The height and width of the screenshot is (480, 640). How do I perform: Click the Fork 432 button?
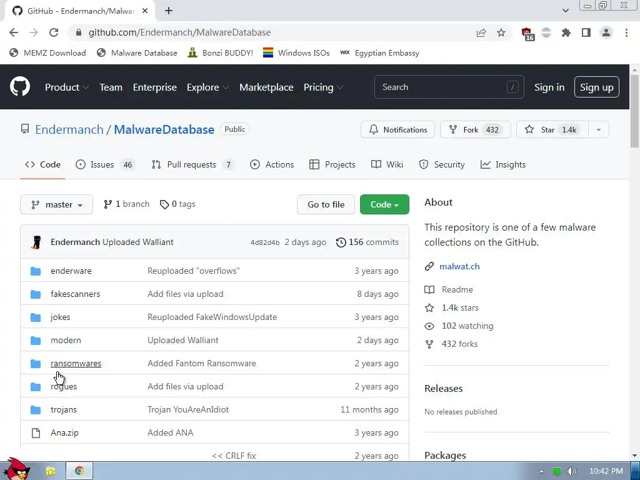[475, 130]
